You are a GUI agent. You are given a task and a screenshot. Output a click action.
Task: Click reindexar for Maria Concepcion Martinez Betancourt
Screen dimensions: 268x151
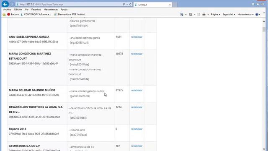pos(137,54)
